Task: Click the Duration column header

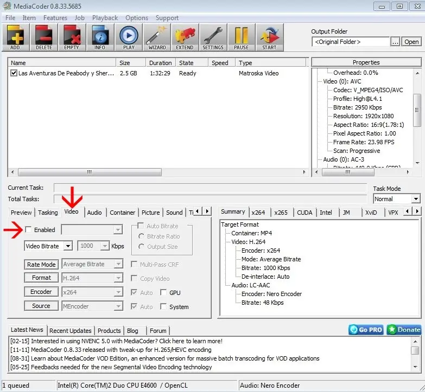Action: point(161,63)
